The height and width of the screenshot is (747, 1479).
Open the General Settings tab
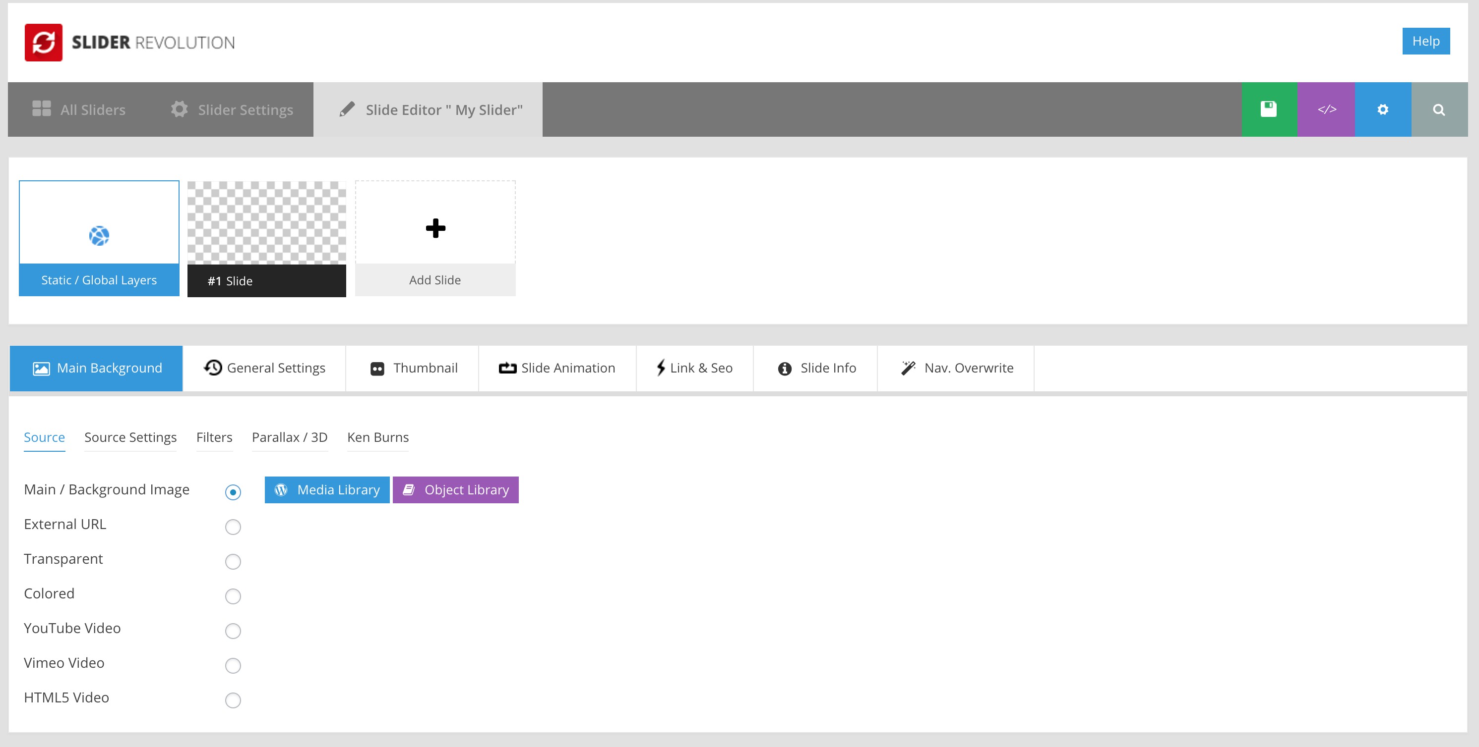point(265,368)
